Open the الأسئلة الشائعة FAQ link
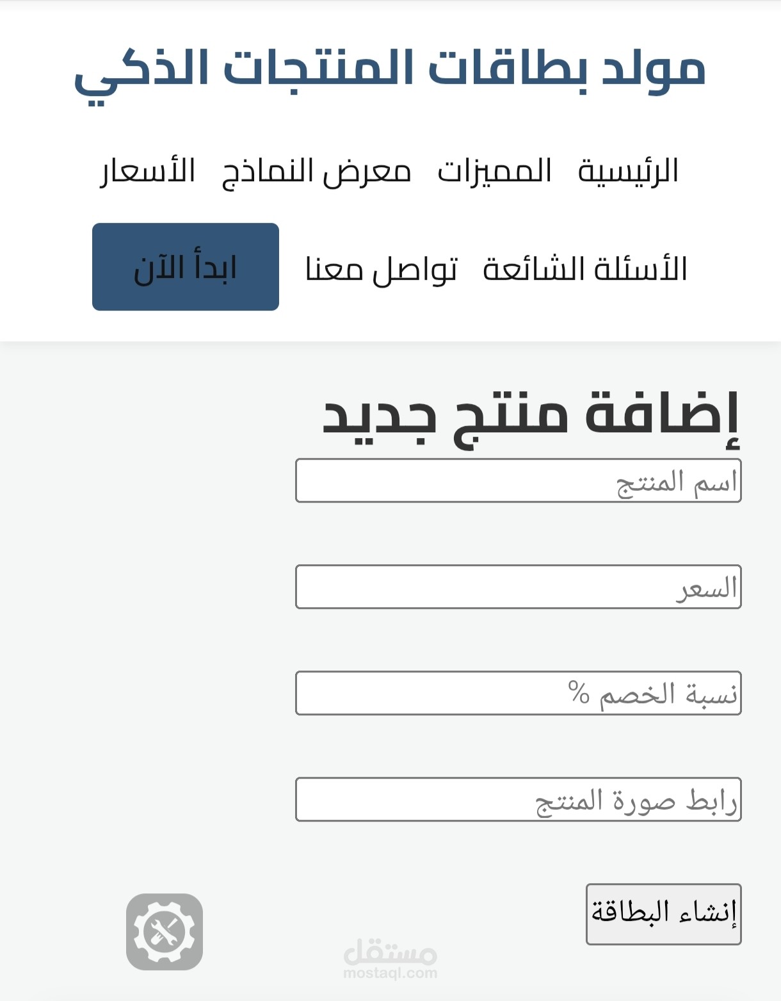781x1001 pixels. tap(585, 268)
